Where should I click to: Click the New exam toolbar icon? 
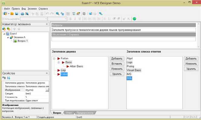tap(5, 14)
